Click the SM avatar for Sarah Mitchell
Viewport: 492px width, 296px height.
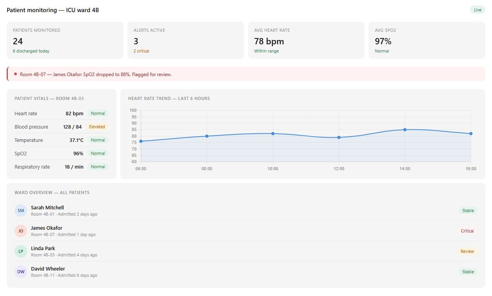pyautogui.click(x=21, y=211)
